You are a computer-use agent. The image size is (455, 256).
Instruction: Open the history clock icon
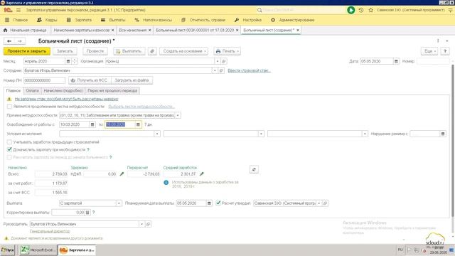(x=361, y=10)
